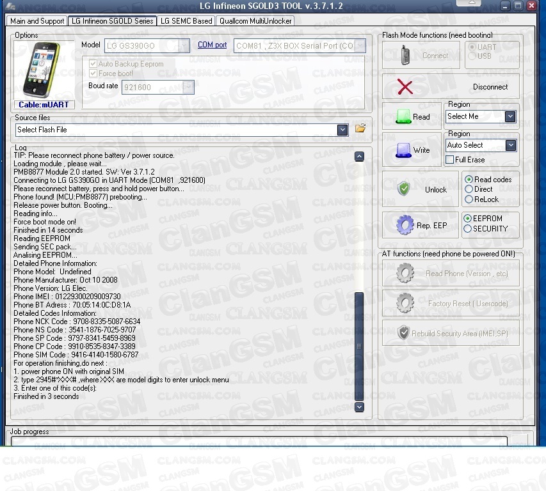Click the Phone SIM Code log line
The image size is (546, 491).
(76, 355)
